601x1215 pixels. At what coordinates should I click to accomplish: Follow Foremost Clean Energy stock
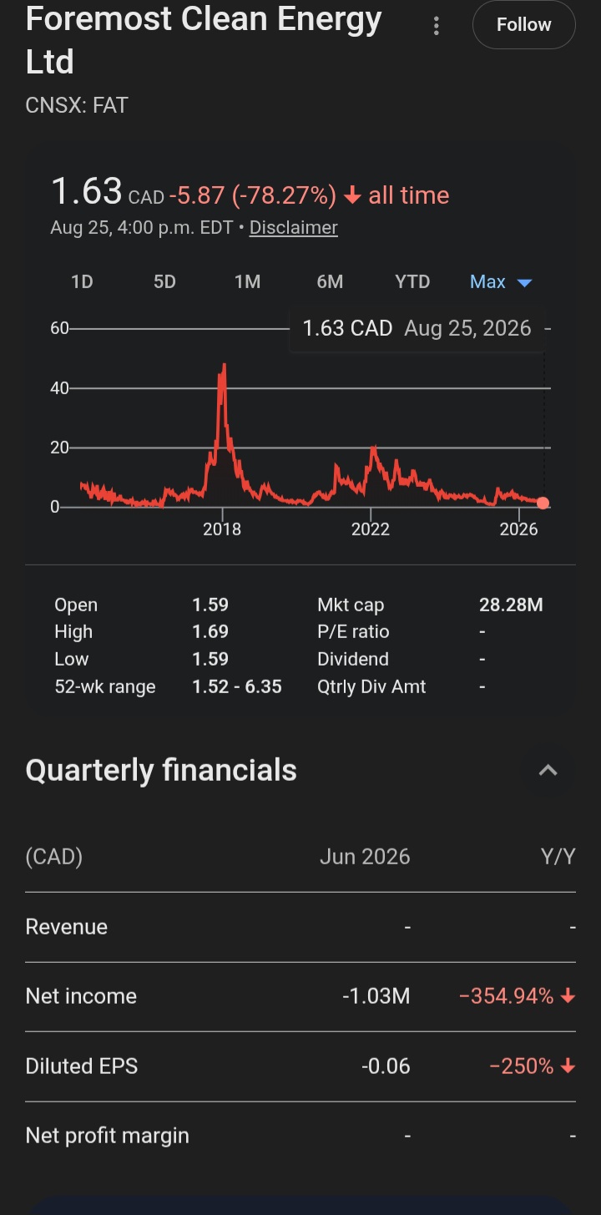(523, 25)
